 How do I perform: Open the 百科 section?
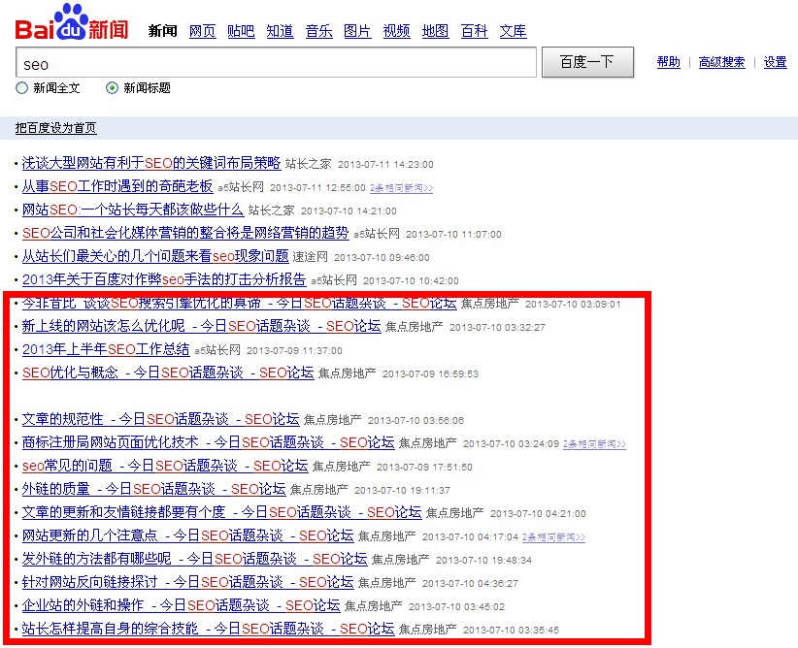[473, 31]
